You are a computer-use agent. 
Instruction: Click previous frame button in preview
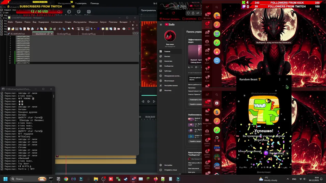143,101
